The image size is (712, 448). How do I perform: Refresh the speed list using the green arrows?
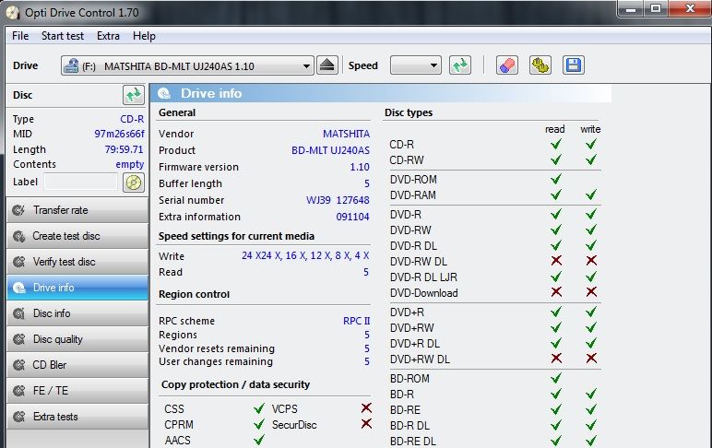(460, 65)
